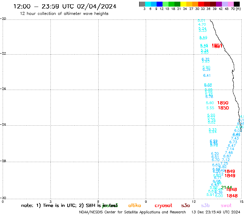Click the wave height value '6.70'
Image resolution: width=244 pixels, height=215 pixels.
(216, 160)
